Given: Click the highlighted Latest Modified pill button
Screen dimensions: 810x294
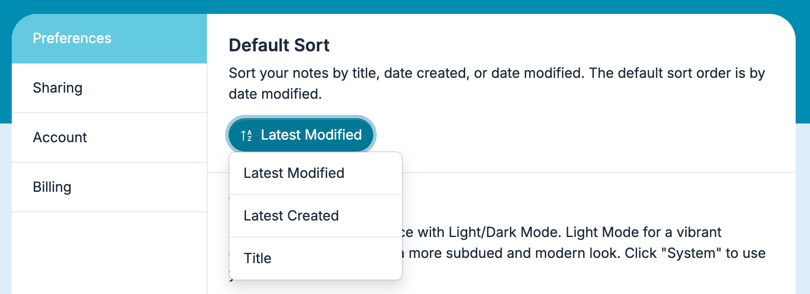Looking at the screenshot, I should tap(300, 135).
